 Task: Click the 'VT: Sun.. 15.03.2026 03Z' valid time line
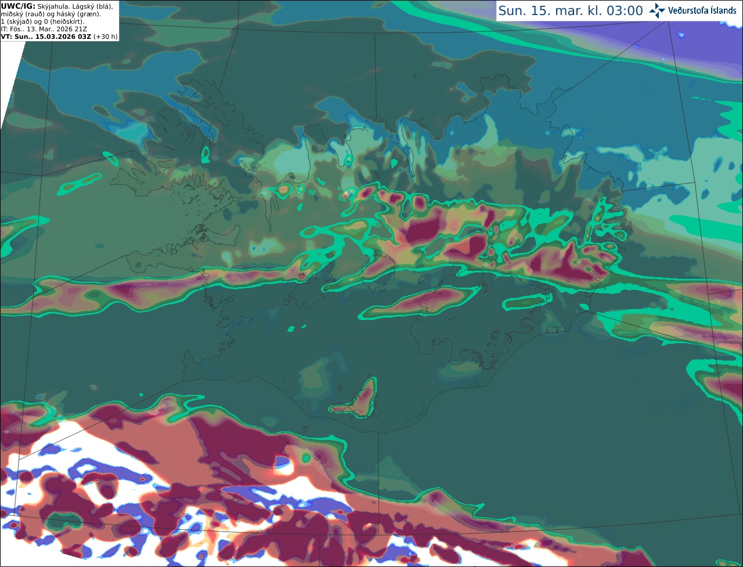click(46, 37)
